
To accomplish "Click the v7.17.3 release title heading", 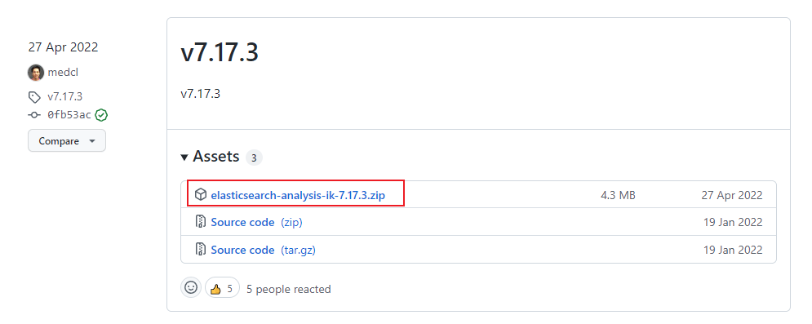I will click(x=220, y=53).
